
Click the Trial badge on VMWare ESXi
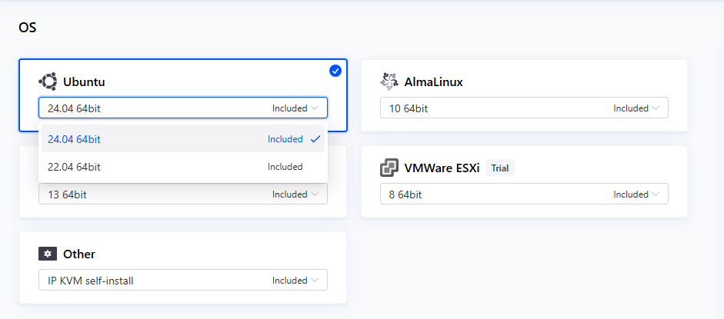tap(499, 168)
